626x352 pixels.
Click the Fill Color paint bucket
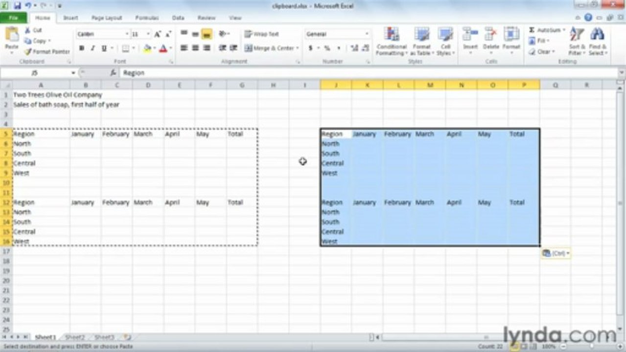click(x=147, y=48)
